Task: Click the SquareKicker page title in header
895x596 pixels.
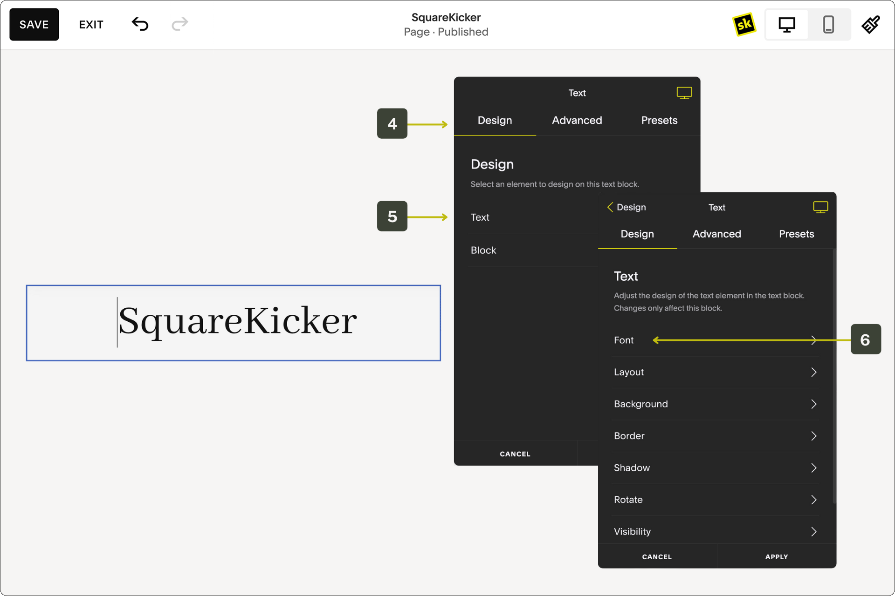Action: pos(446,17)
